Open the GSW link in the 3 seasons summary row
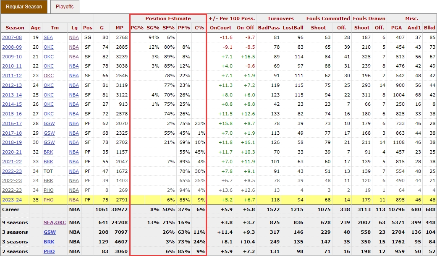437x256 pixels. coord(49,232)
